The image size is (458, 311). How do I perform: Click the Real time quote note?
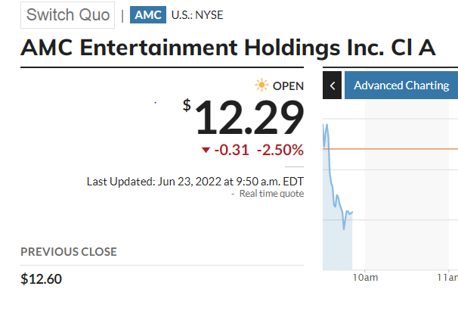tap(271, 194)
